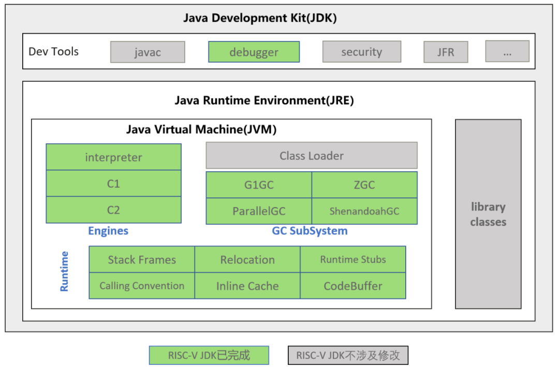Click the security tool box

(361, 52)
